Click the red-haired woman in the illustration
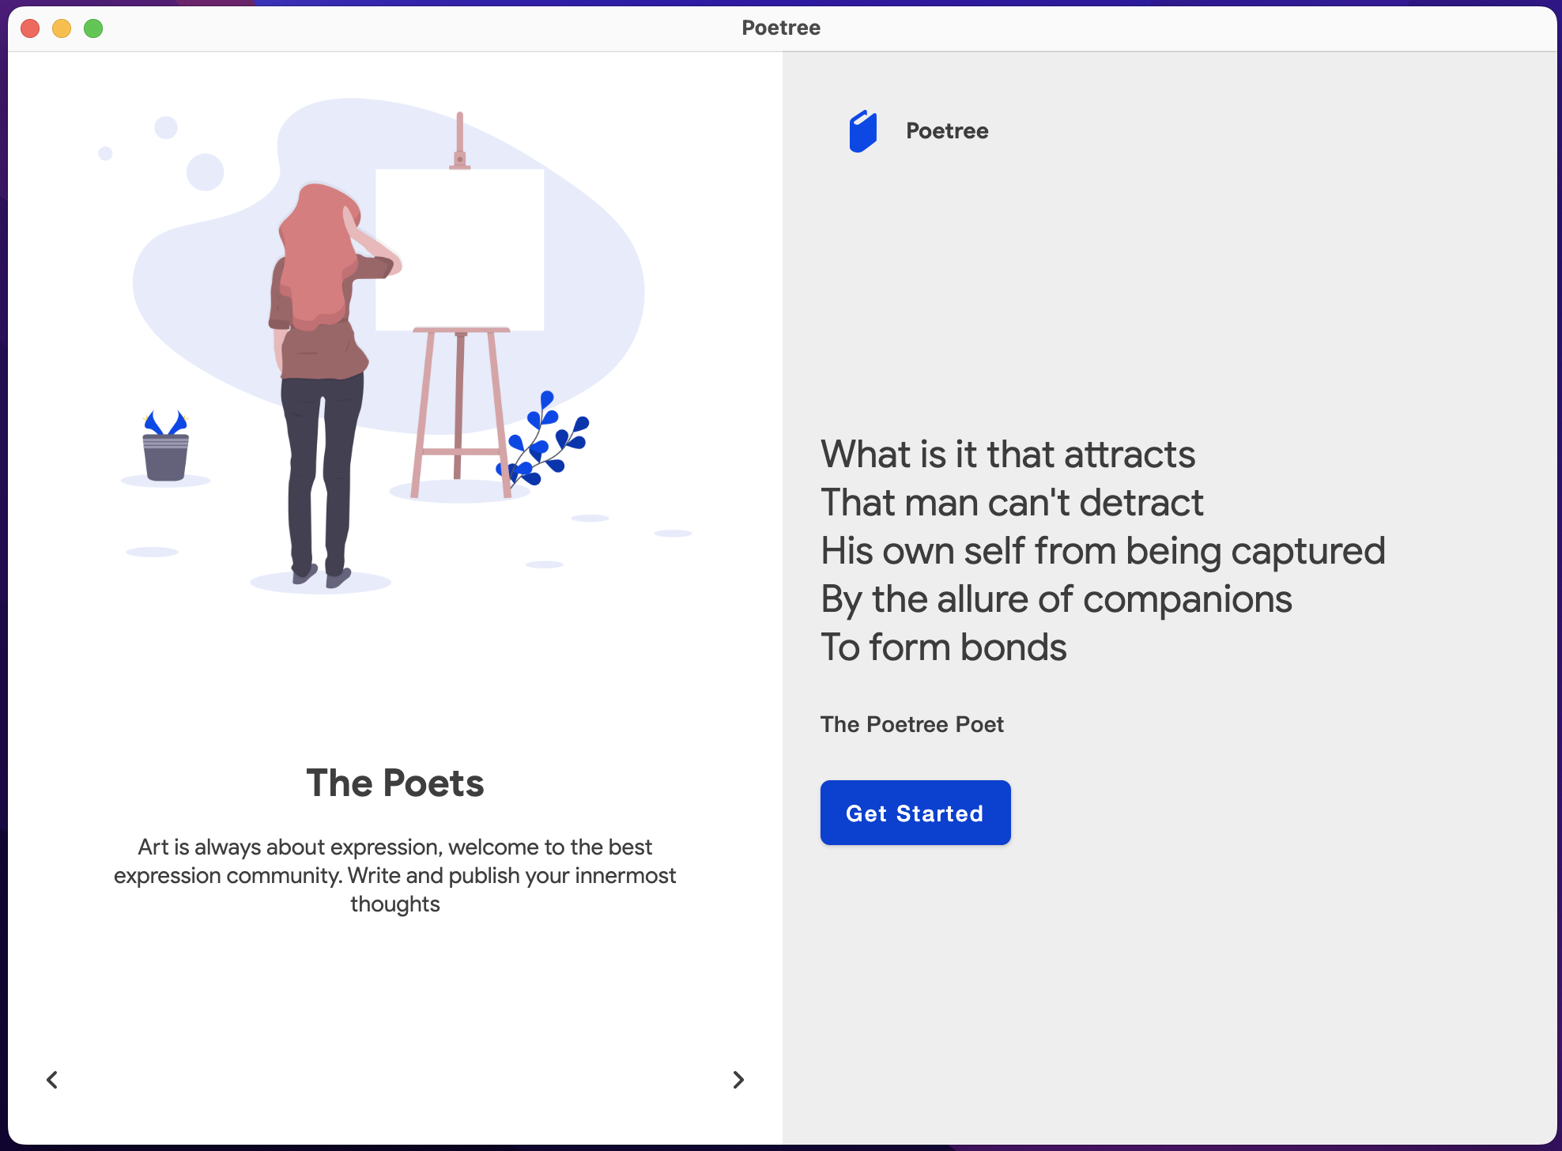Image resolution: width=1562 pixels, height=1151 pixels. click(320, 379)
